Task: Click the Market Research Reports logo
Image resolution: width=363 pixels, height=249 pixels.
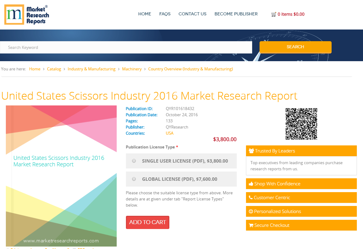Action: (x=26, y=14)
